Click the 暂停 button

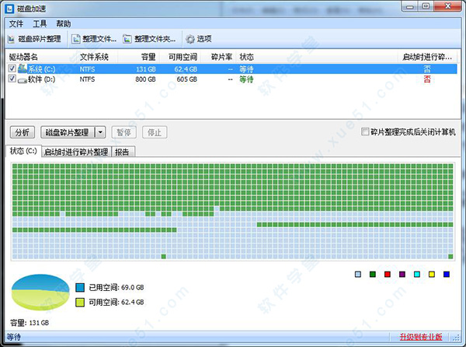click(124, 132)
